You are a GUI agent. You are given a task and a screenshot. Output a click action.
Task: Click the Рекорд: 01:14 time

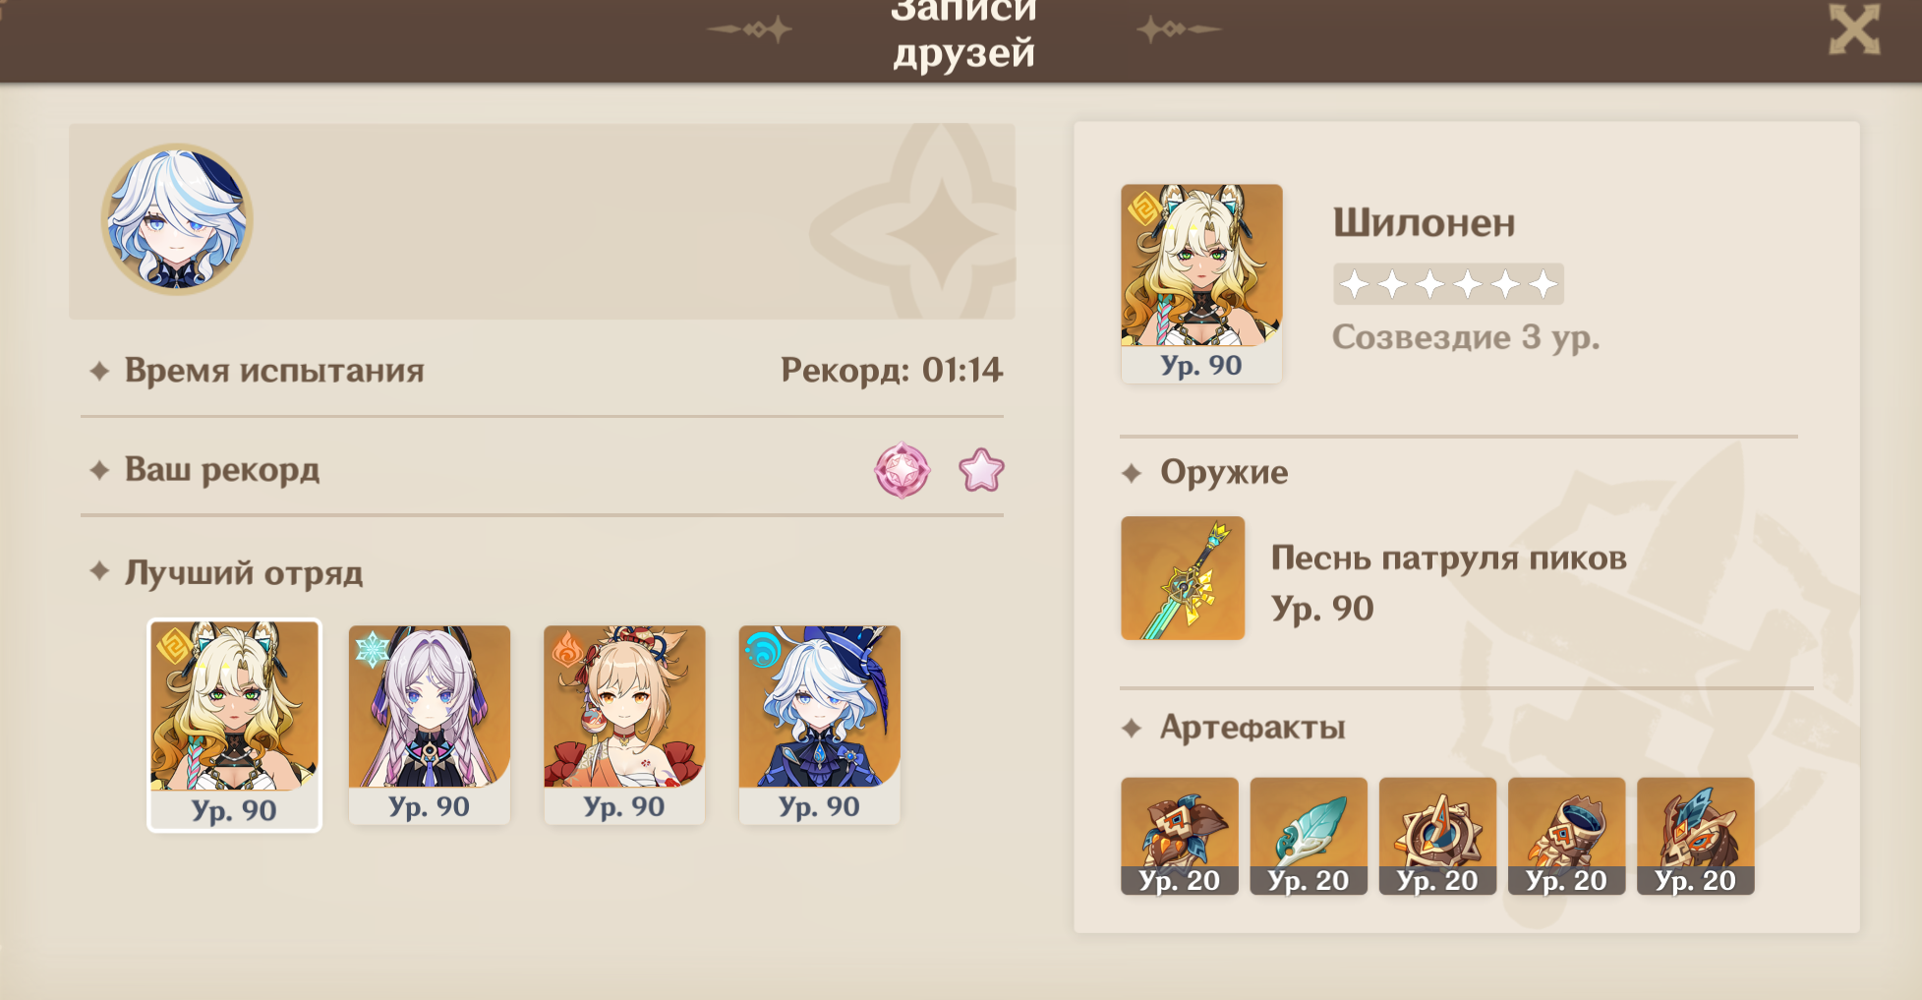point(892,370)
